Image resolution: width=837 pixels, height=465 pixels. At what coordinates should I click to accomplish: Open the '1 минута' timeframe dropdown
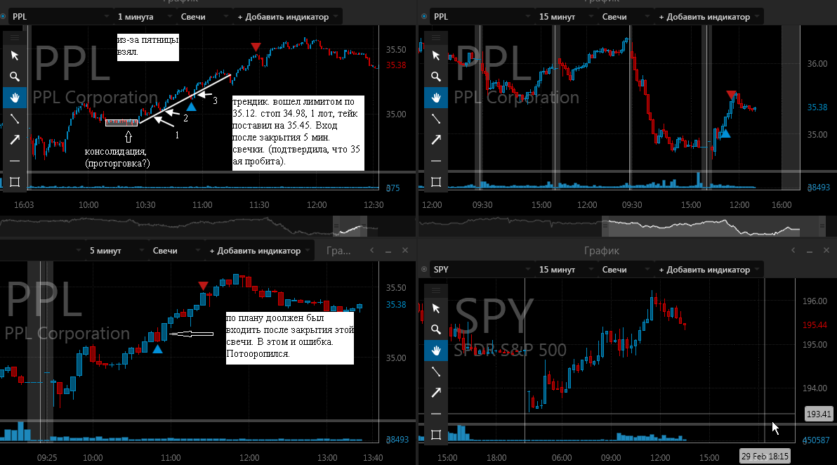tap(145, 17)
